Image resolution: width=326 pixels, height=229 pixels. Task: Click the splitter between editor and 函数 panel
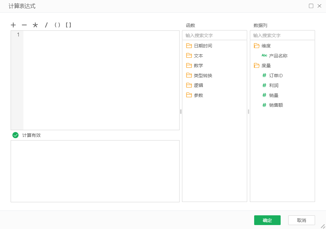click(181, 112)
